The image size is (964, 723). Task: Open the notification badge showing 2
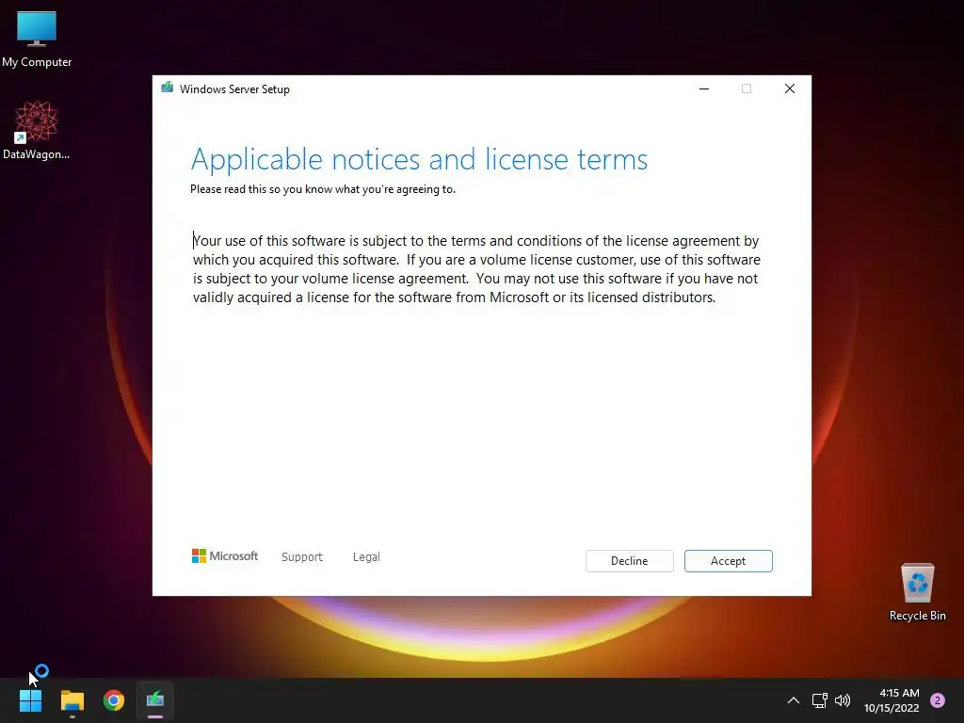(x=938, y=700)
